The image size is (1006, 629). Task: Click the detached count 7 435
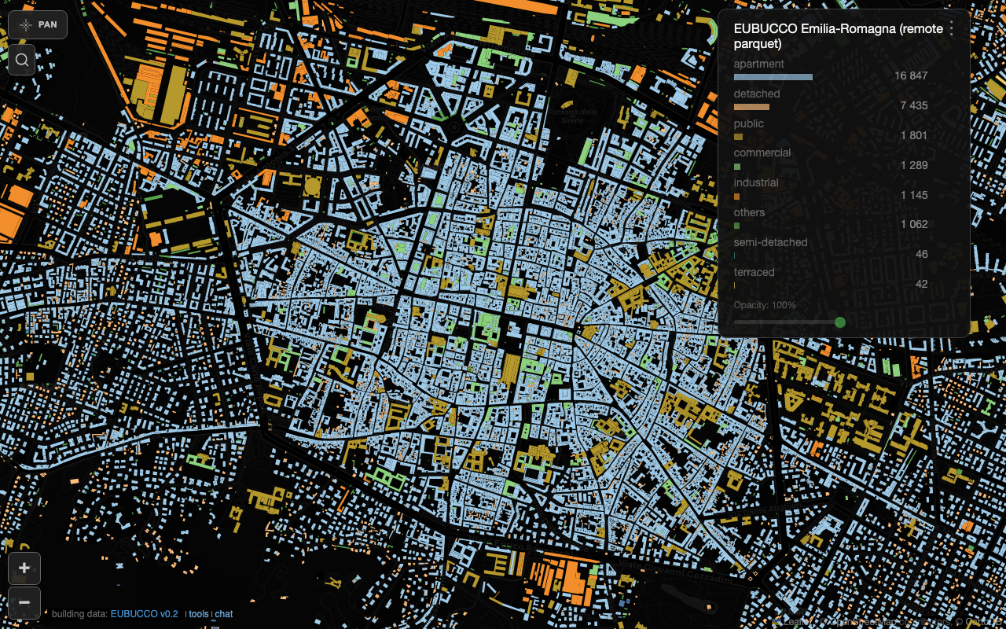(x=914, y=105)
